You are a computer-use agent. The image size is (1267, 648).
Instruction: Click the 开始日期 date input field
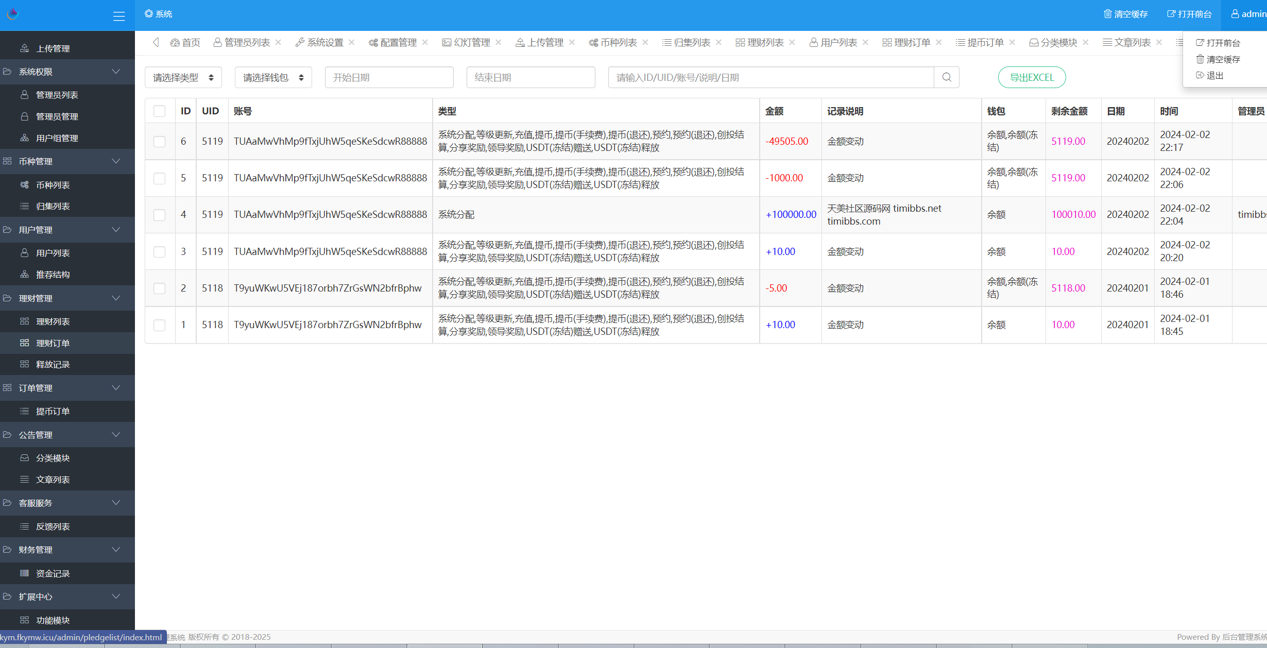389,77
